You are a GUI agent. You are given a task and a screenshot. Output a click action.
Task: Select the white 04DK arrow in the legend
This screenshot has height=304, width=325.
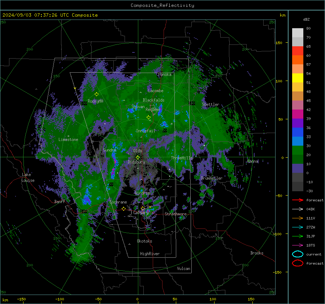click(298, 209)
